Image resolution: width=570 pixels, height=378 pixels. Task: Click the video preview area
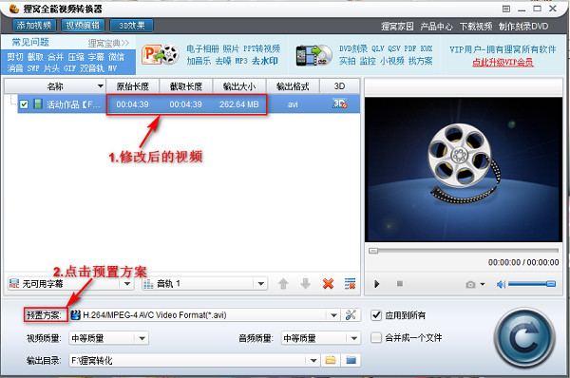tap(464, 169)
